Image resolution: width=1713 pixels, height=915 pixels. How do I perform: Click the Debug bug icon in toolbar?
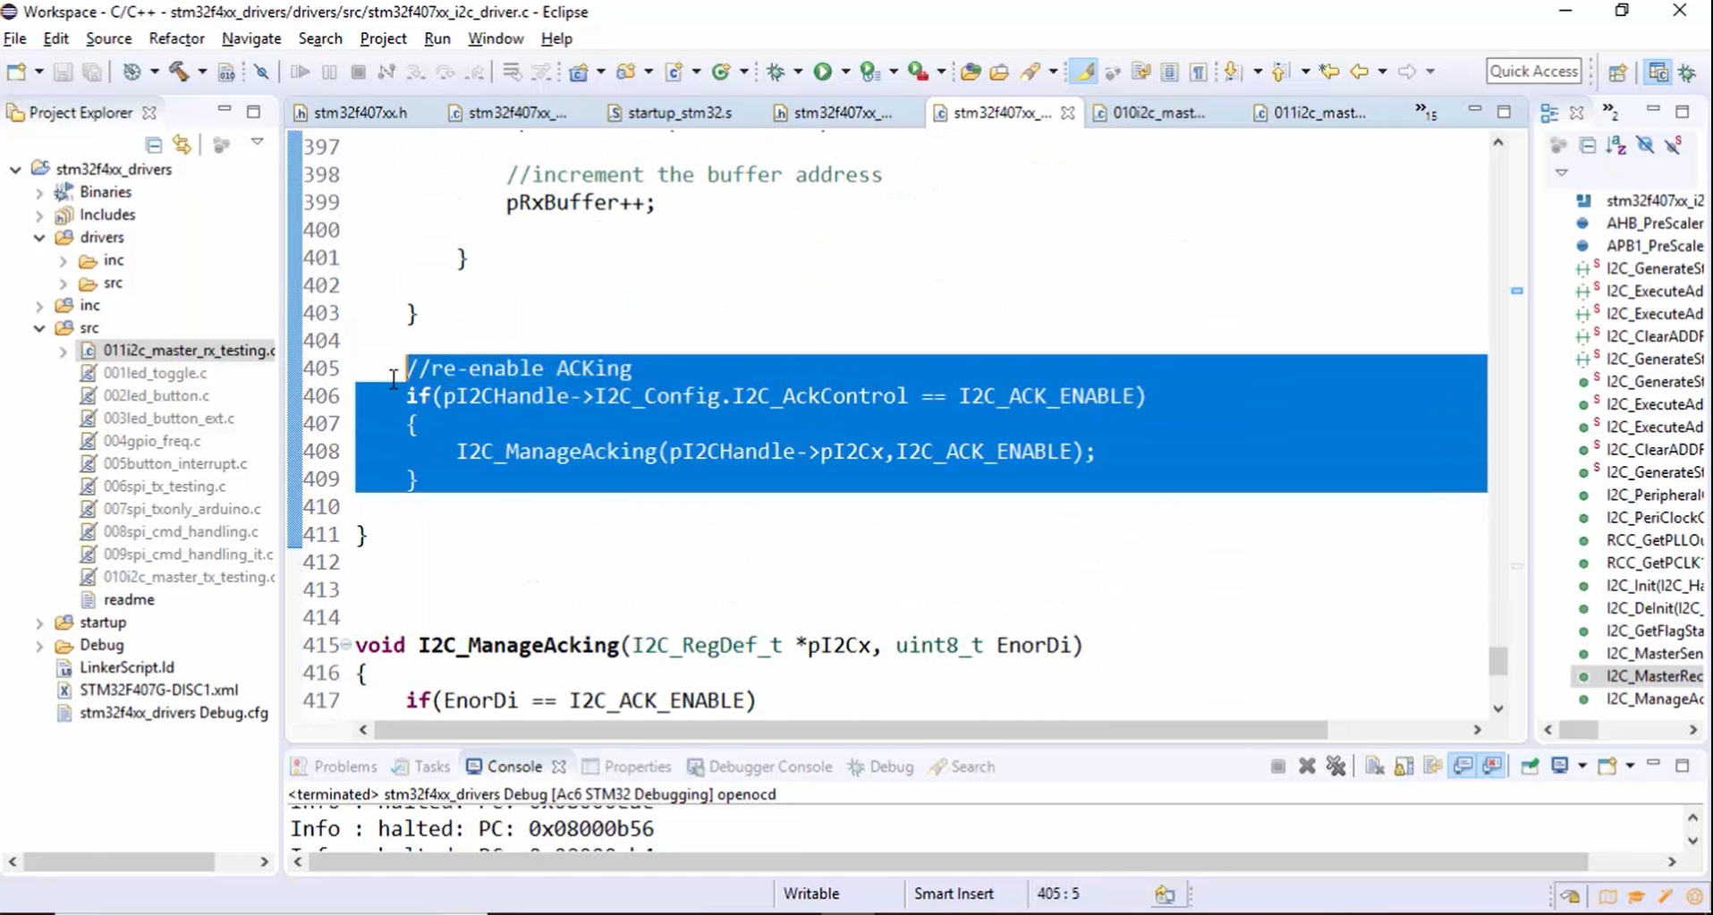pyautogui.click(x=776, y=72)
